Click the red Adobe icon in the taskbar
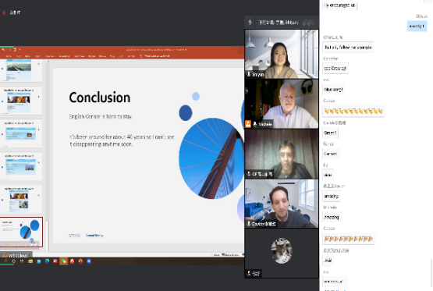The height and width of the screenshot is (291, 433). point(72,261)
